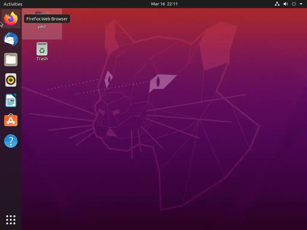Open Ubuntu Software store

pos(11,120)
